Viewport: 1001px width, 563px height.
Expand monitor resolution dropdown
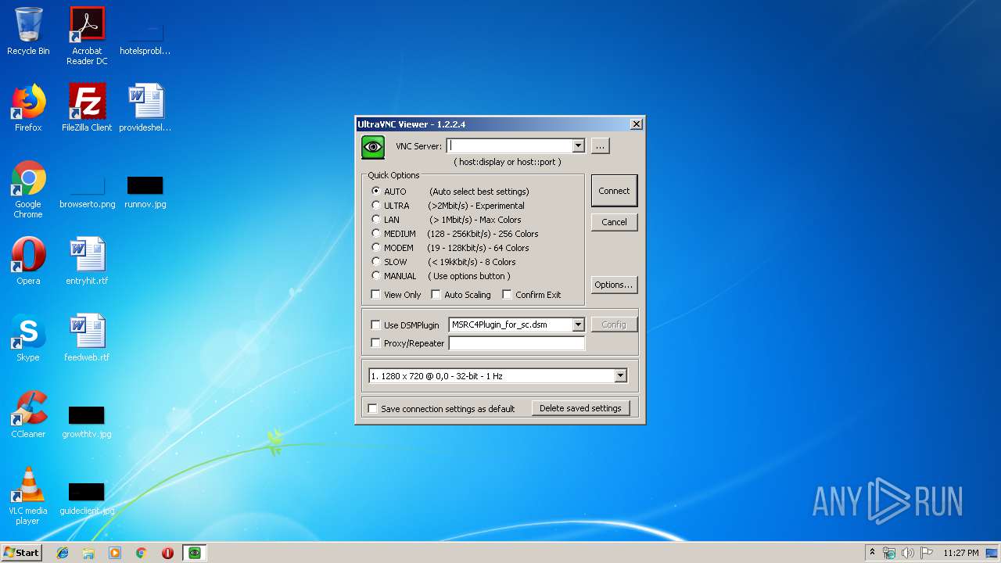click(620, 376)
